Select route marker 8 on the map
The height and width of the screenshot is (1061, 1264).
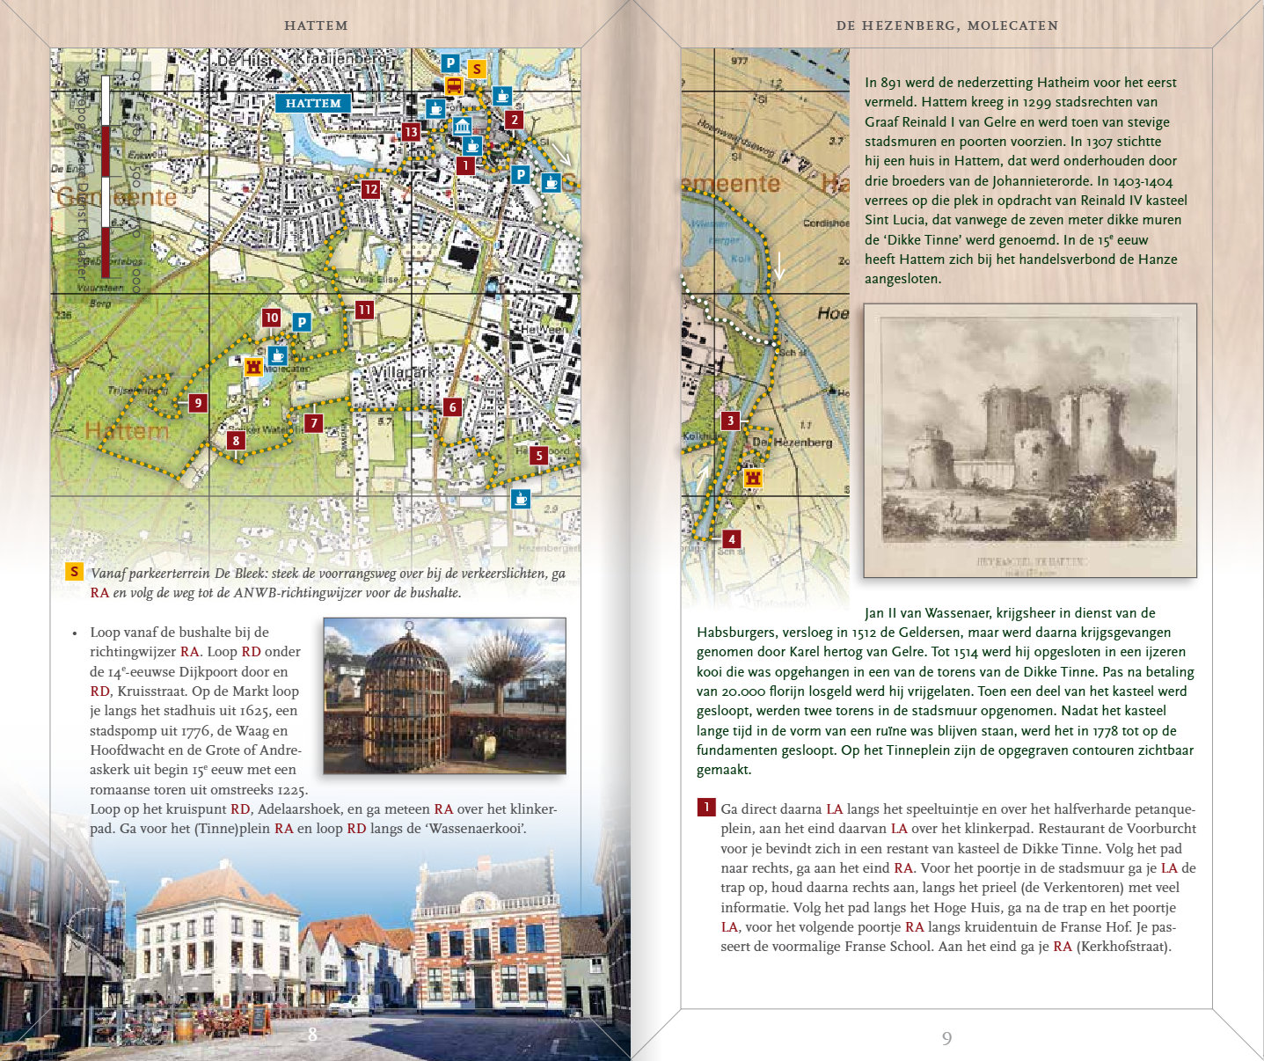[x=236, y=440]
